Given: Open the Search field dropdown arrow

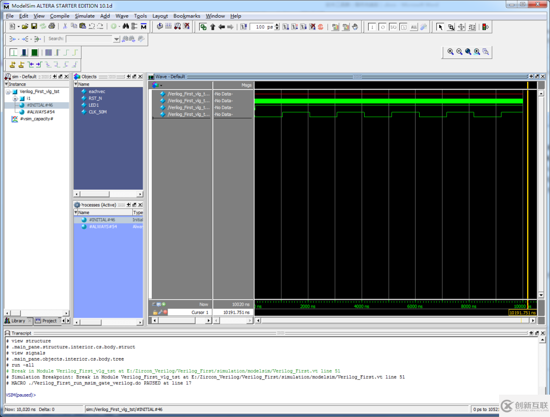Looking at the screenshot, I should click(116, 39).
